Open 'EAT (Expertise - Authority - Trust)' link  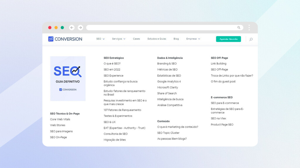(125, 128)
